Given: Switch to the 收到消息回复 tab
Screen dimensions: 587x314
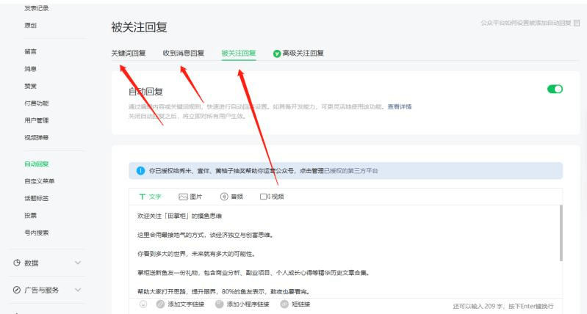Looking at the screenshot, I should click(x=184, y=53).
